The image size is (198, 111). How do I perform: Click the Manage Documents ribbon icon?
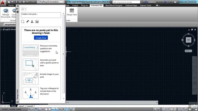(x=6, y=13)
